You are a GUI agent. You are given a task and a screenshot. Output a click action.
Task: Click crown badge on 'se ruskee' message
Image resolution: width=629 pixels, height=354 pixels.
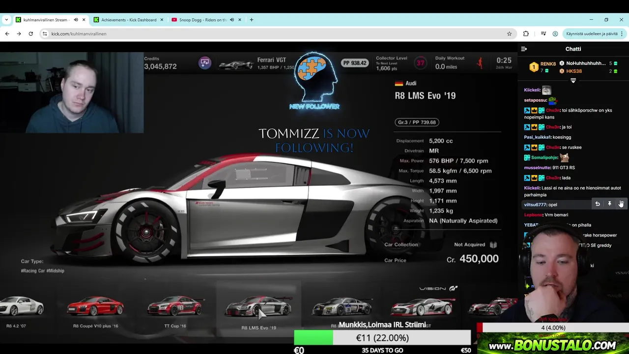pyautogui.click(x=534, y=147)
